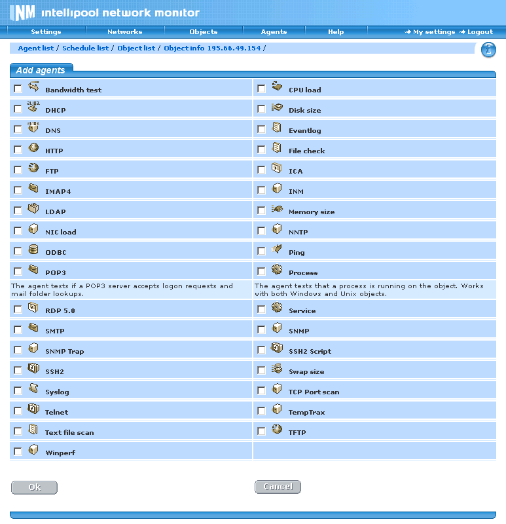The height and width of the screenshot is (524, 506).
Task: Click the Memory size icon
Action: (277, 209)
